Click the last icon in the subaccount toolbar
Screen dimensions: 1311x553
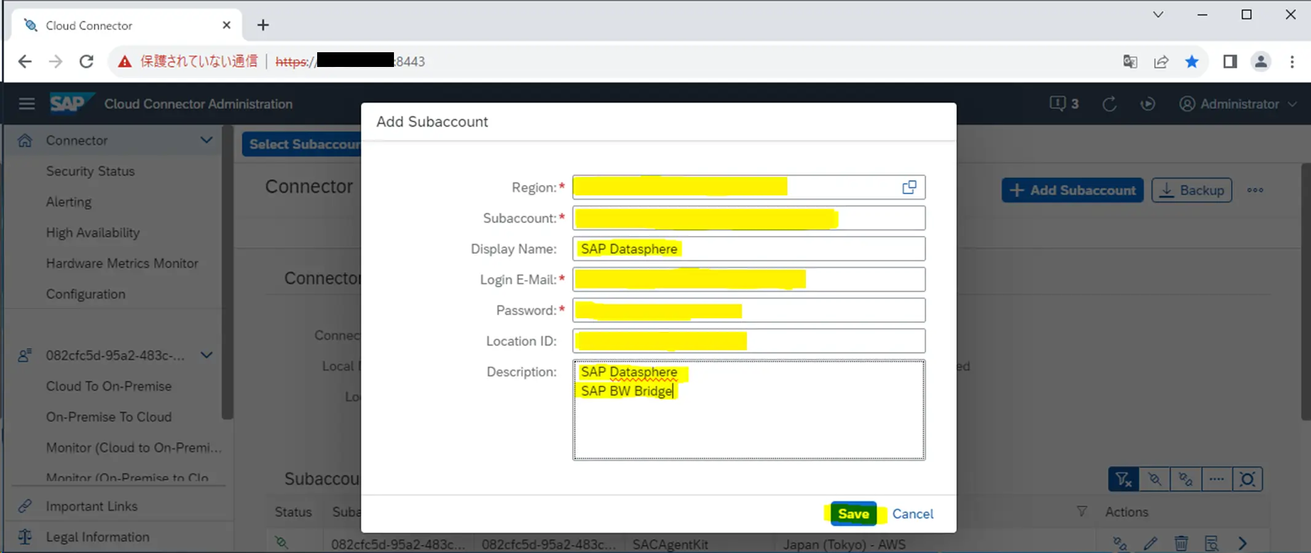pyautogui.click(x=1248, y=479)
